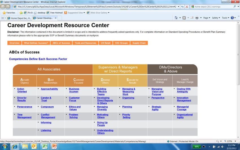Viewport: 240px width, 150px height.
Task: Open the Drive for Results link
Action: [21, 99]
